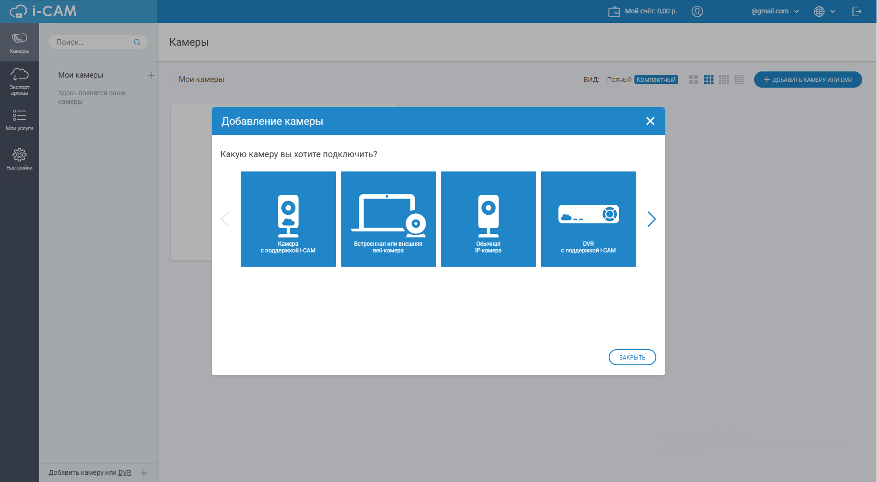Click the i-CAM logo
This screenshot has width=877, height=482.
pos(43,11)
